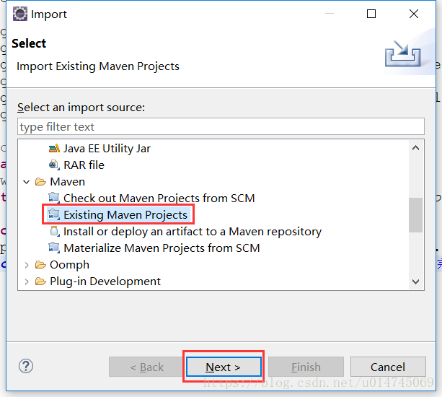The height and width of the screenshot is (397, 442).
Task: Click the Existing Maven Projects icon
Action: pyautogui.click(x=54, y=214)
